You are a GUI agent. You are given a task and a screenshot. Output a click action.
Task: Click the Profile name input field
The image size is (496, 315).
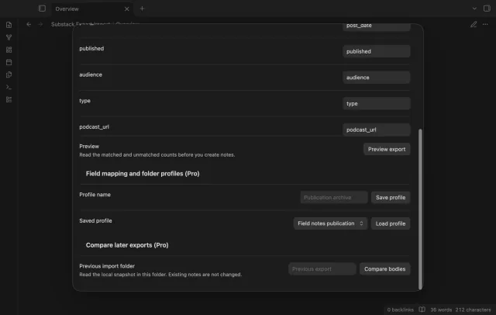(x=334, y=198)
